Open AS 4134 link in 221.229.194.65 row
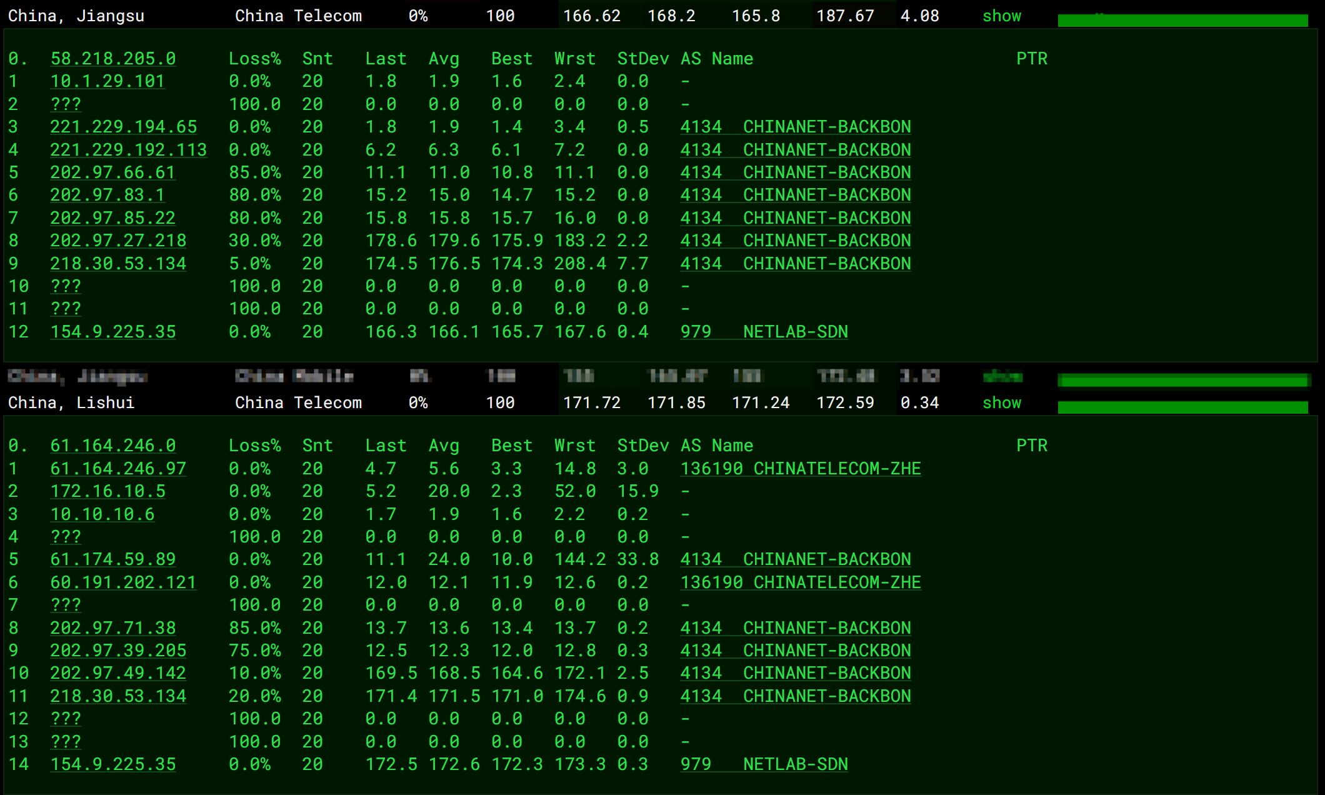 pyautogui.click(x=796, y=127)
